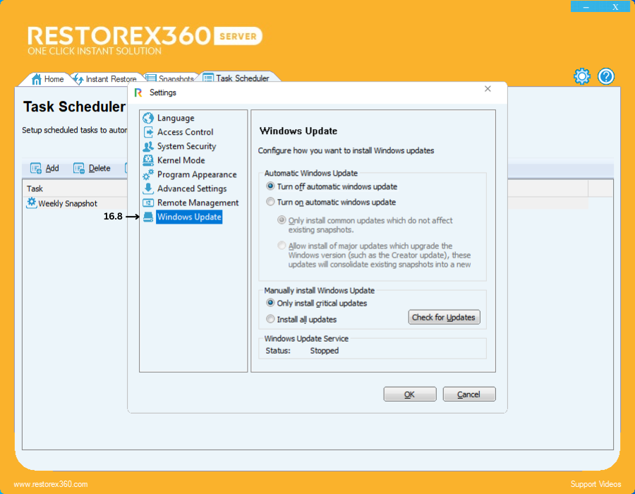Image resolution: width=635 pixels, height=494 pixels.
Task: Minimize the RestoreX360 window
Action: tap(586, 7)
